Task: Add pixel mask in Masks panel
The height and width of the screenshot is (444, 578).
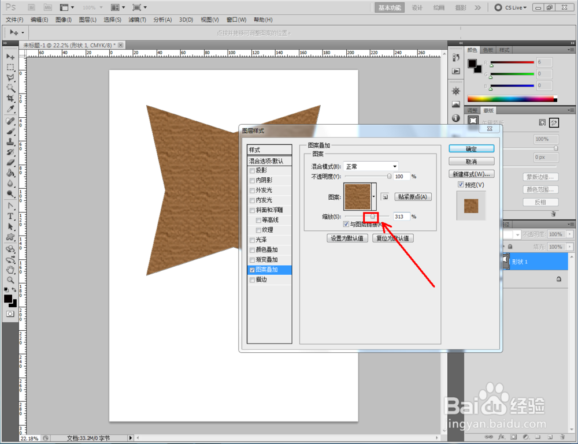Action: [542, 122]
